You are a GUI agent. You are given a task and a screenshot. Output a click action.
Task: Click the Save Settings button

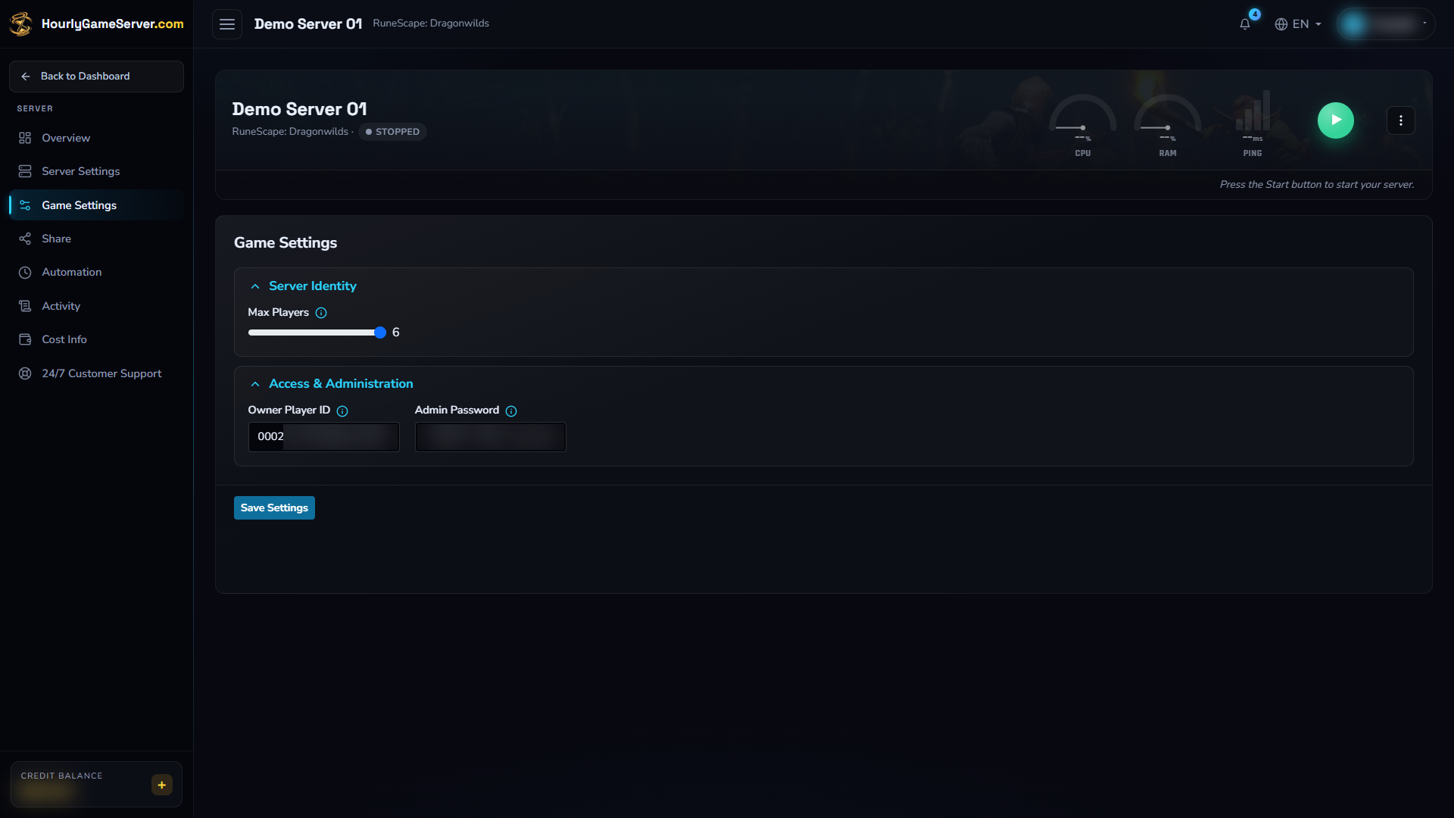click(x=274, y=508)
